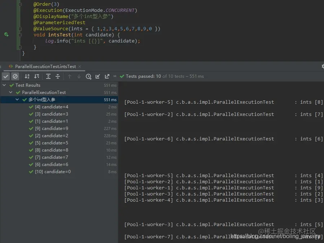Select the ParallelExecutionTest tree row
Screen dimensions: 324x243
coord(59,93)
